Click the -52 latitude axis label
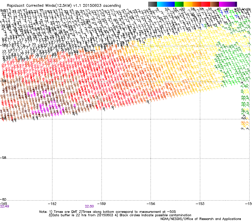252x221 pixels. tap(3, 45)
